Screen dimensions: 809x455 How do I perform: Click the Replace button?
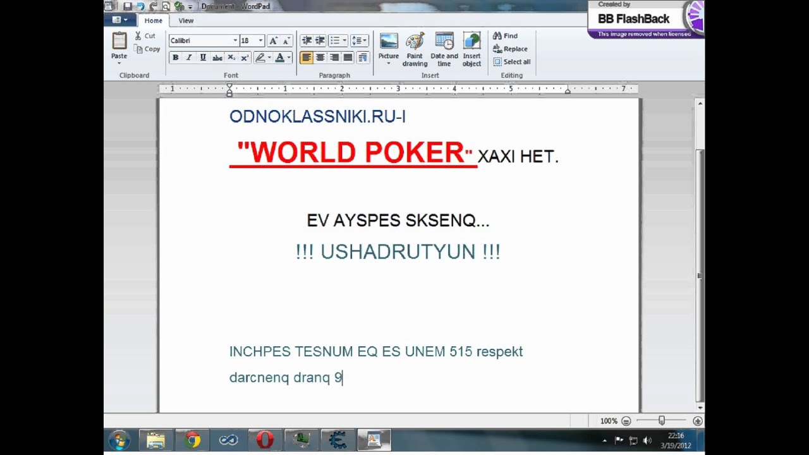[x=509, y=49]
